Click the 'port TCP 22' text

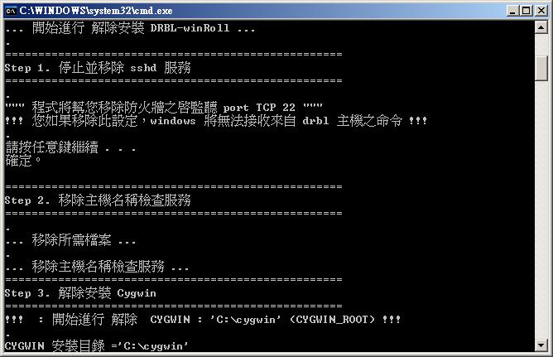(259, 107)
